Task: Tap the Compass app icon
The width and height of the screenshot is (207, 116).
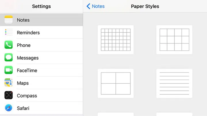Action: 9,96
